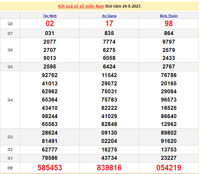Open the An Giang province link
Screen dimensions: 200x174
click(x=109, y=16)
